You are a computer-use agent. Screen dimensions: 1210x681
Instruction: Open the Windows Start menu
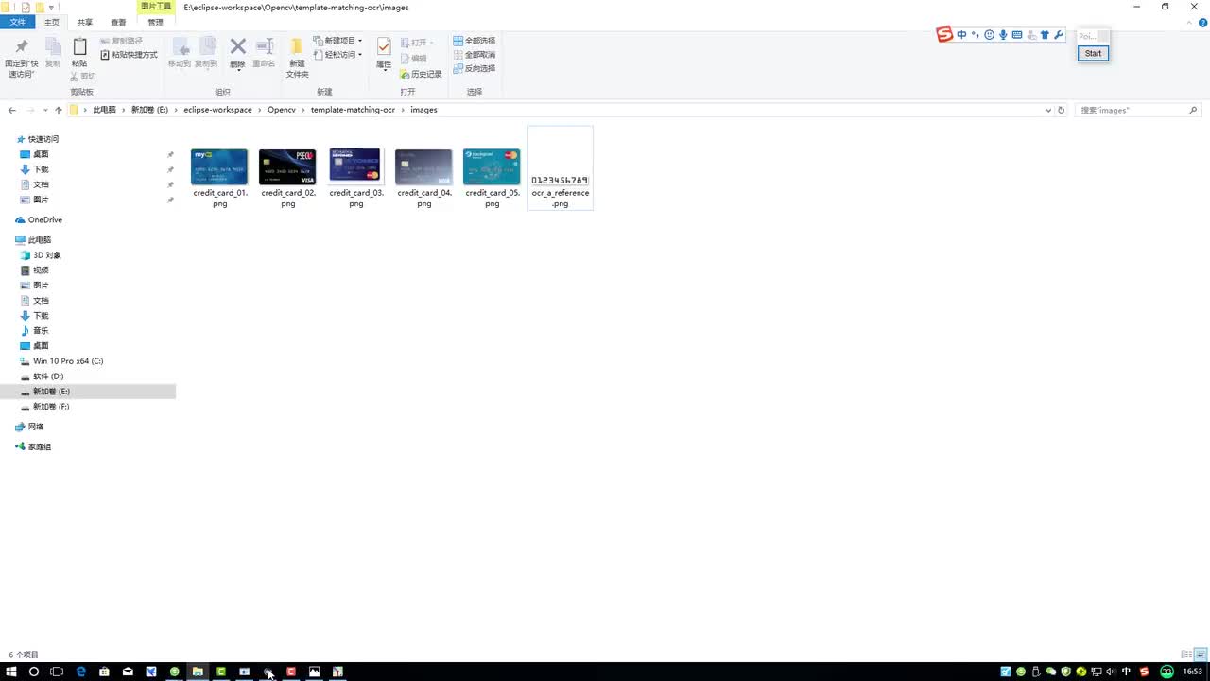click(x=11, y=672)
